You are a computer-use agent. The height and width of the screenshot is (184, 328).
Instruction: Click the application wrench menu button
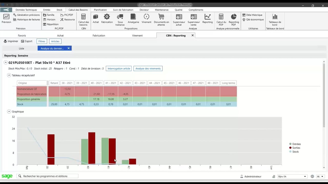point(6,10)
